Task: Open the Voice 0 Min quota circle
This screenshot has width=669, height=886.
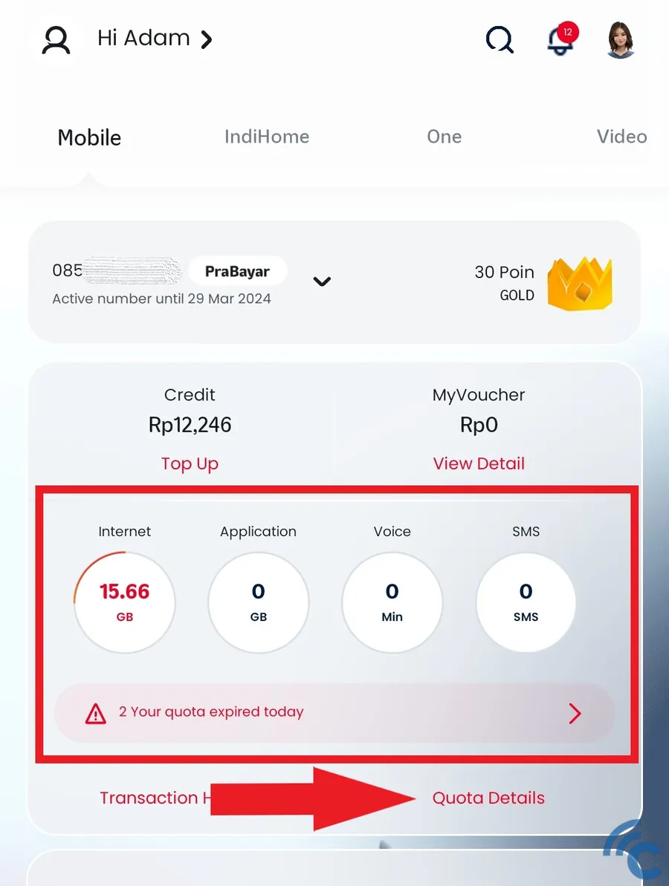Action: (x=392, y=602)
